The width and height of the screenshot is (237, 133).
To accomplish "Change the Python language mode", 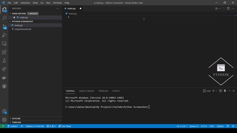I will (x=220, y=126).
